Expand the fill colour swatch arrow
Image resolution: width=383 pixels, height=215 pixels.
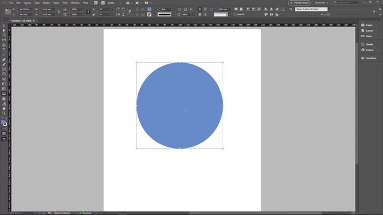[154, 10]
